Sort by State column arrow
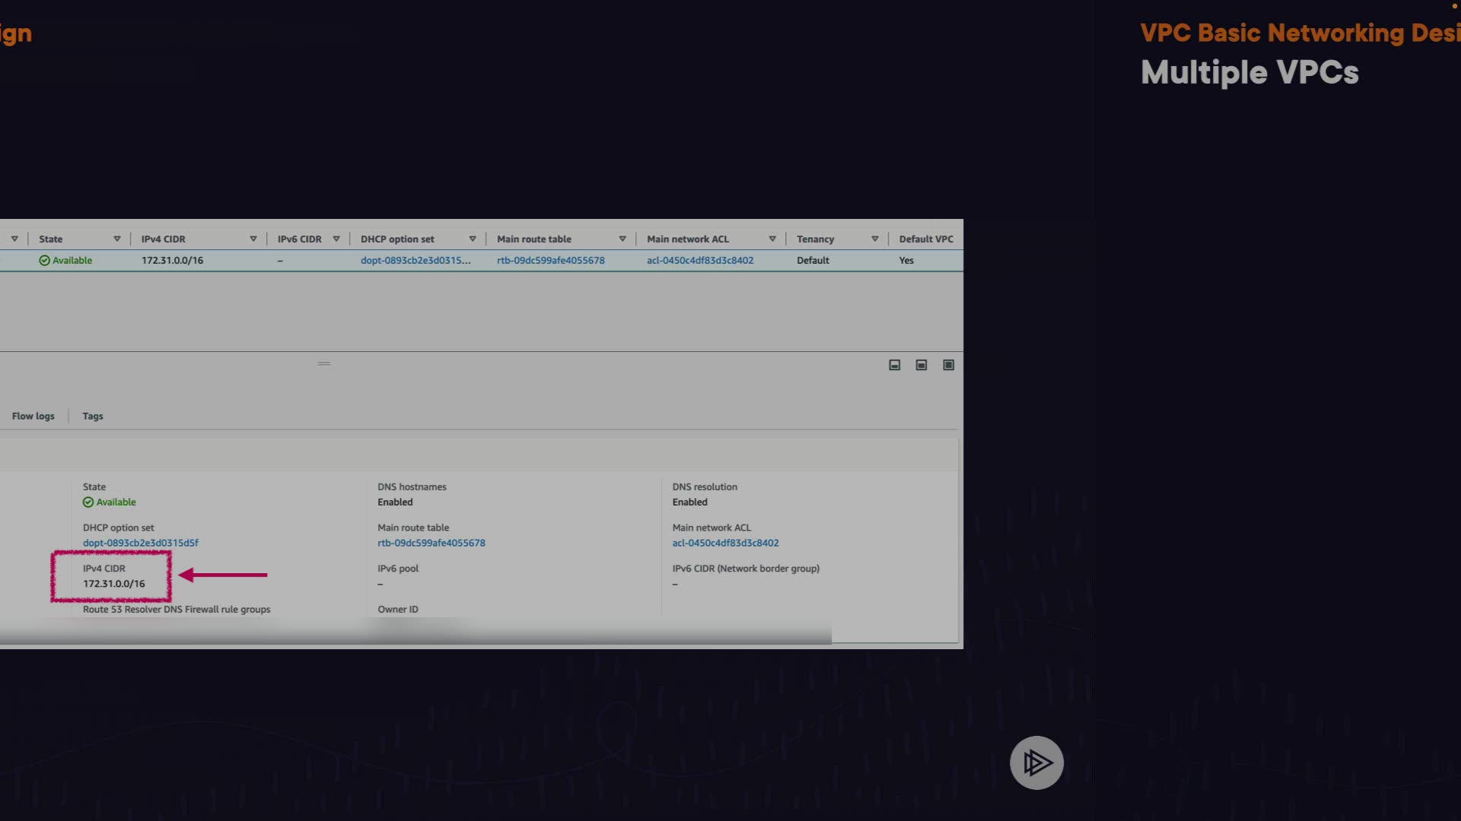The image size is (1461, 821). point(117,239)
